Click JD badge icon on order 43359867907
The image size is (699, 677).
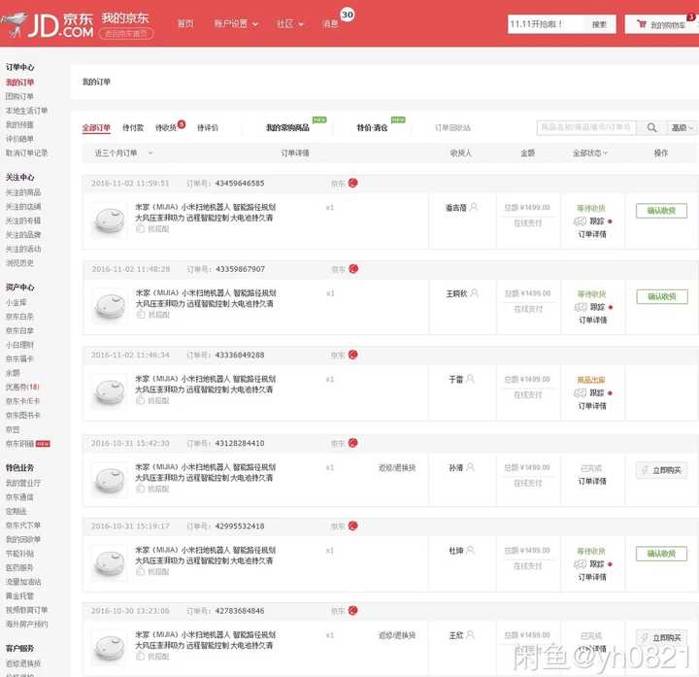point(353,269)
